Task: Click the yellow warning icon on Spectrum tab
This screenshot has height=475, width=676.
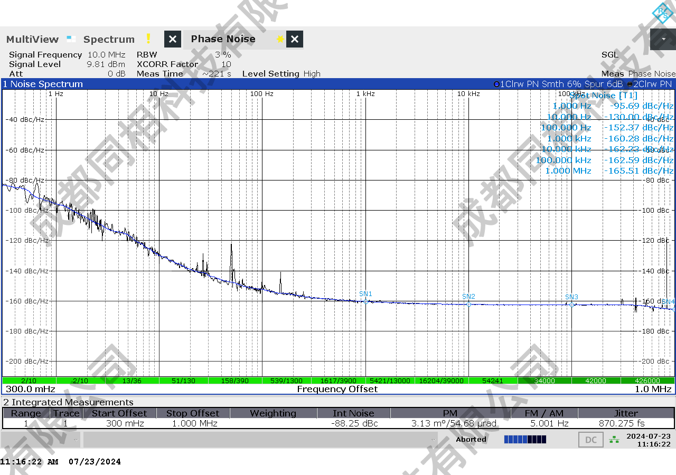Action: [148, 39]
